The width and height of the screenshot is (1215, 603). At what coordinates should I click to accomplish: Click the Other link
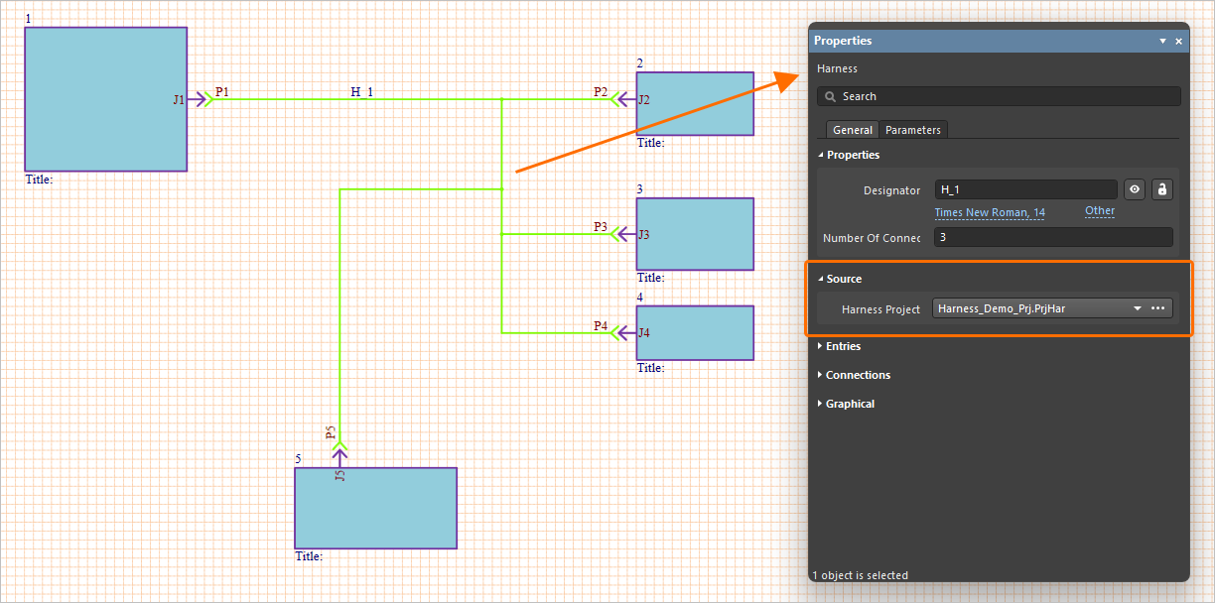[x=1100, y=210]
